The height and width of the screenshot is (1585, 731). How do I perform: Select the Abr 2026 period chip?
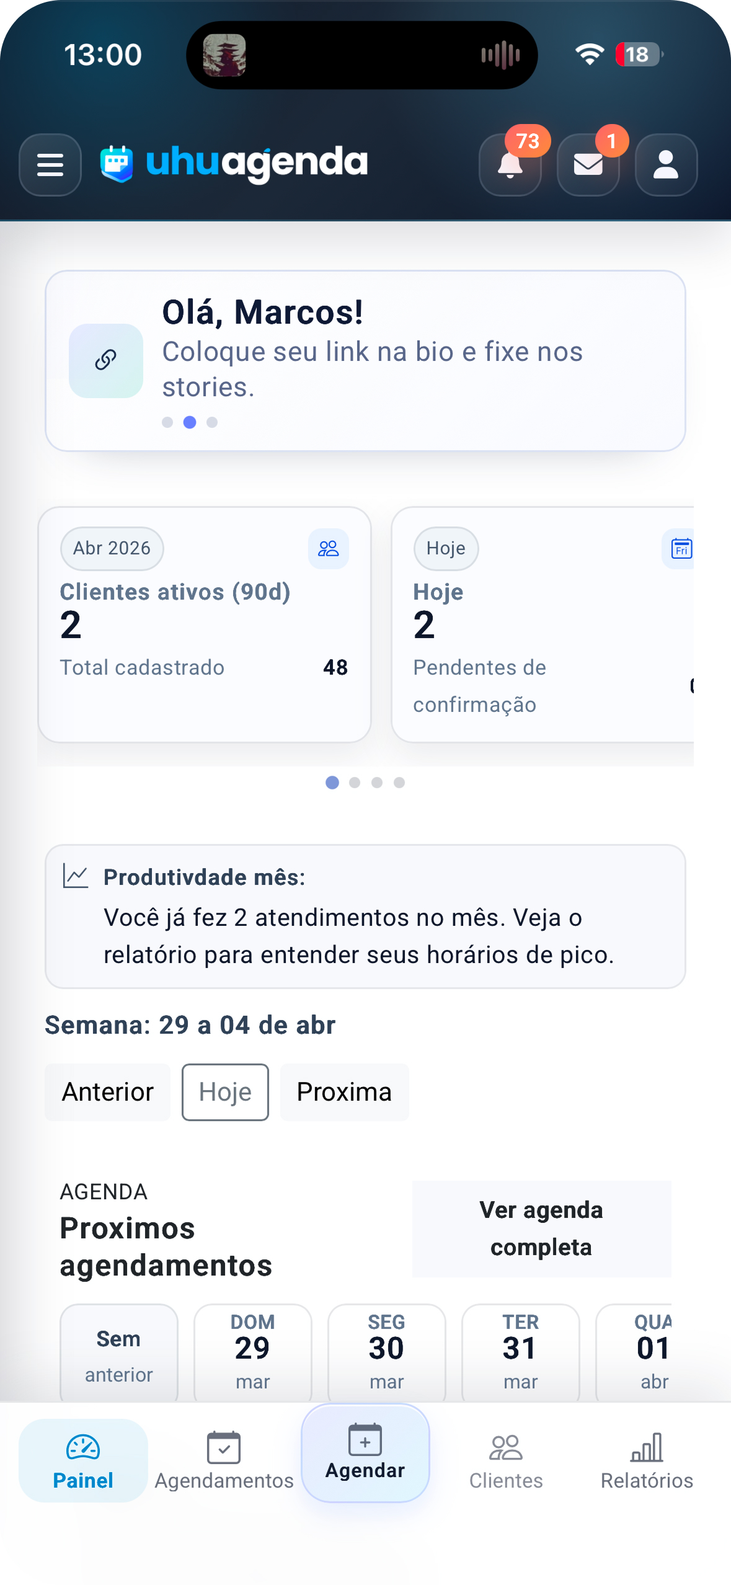(x=112, y=548)
